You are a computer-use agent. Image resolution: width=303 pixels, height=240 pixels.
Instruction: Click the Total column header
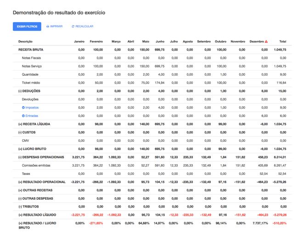pos(282,42)
